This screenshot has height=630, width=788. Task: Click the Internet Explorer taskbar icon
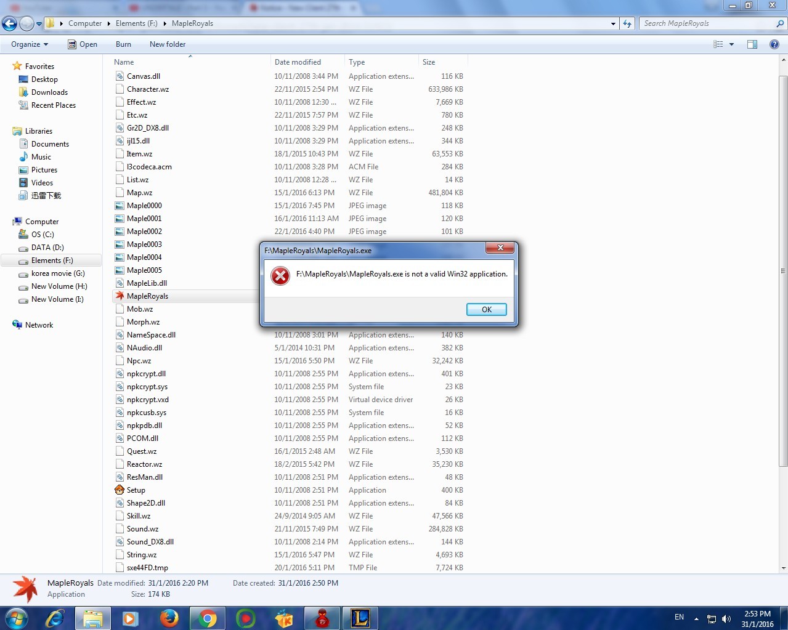[55, 618]
